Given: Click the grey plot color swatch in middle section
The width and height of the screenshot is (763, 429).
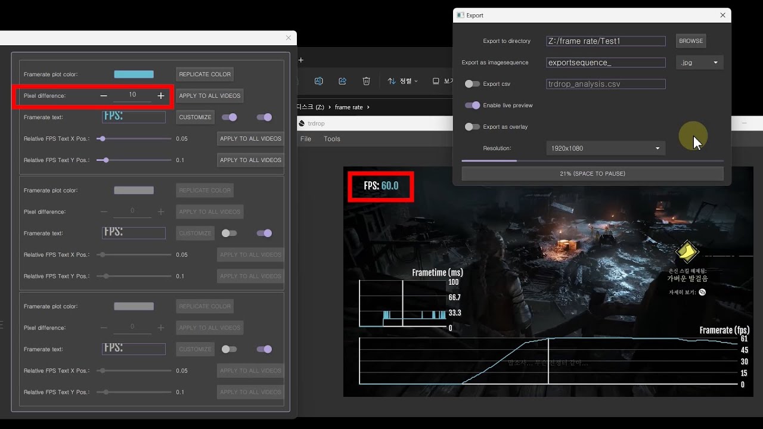Looking at the screenshot, I should point(134,191).
